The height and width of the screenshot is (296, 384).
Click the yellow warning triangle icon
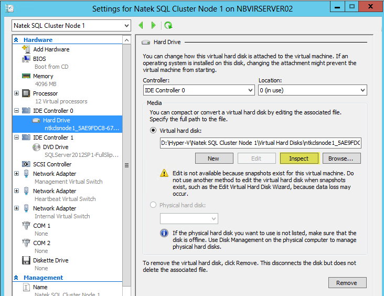(x=164, y=173)
